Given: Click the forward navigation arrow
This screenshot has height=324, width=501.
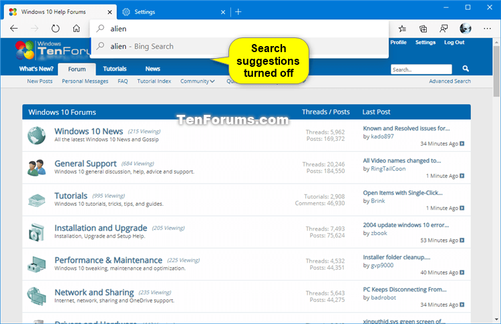Looking at the screenshot, I should (35, 29).
